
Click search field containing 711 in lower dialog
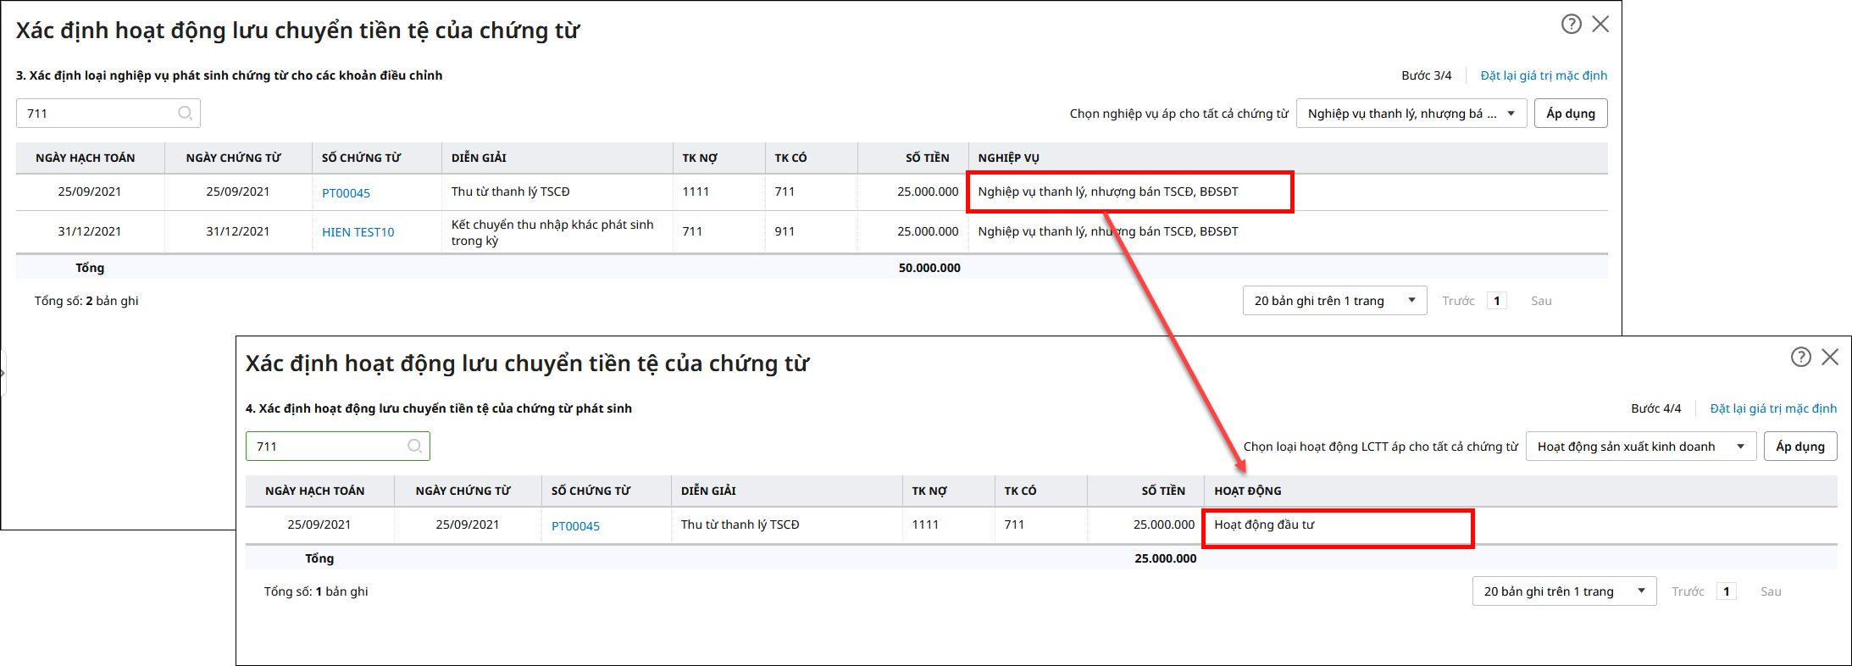coord(326,447)
